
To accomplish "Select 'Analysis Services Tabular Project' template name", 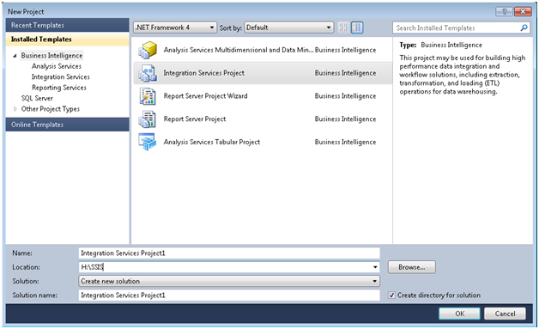I will pyautogui.click(x=212, y=142).
